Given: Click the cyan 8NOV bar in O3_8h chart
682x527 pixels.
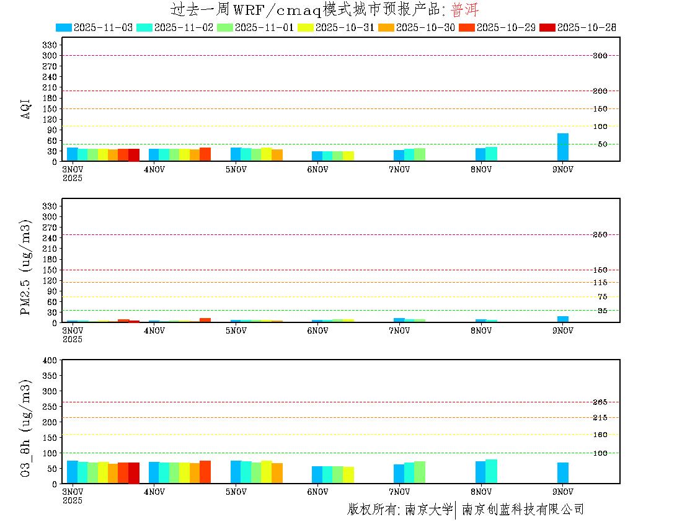Looking at the screenshot, I should (491, 471).
